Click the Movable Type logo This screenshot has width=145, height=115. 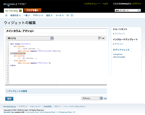pos(15,5)
